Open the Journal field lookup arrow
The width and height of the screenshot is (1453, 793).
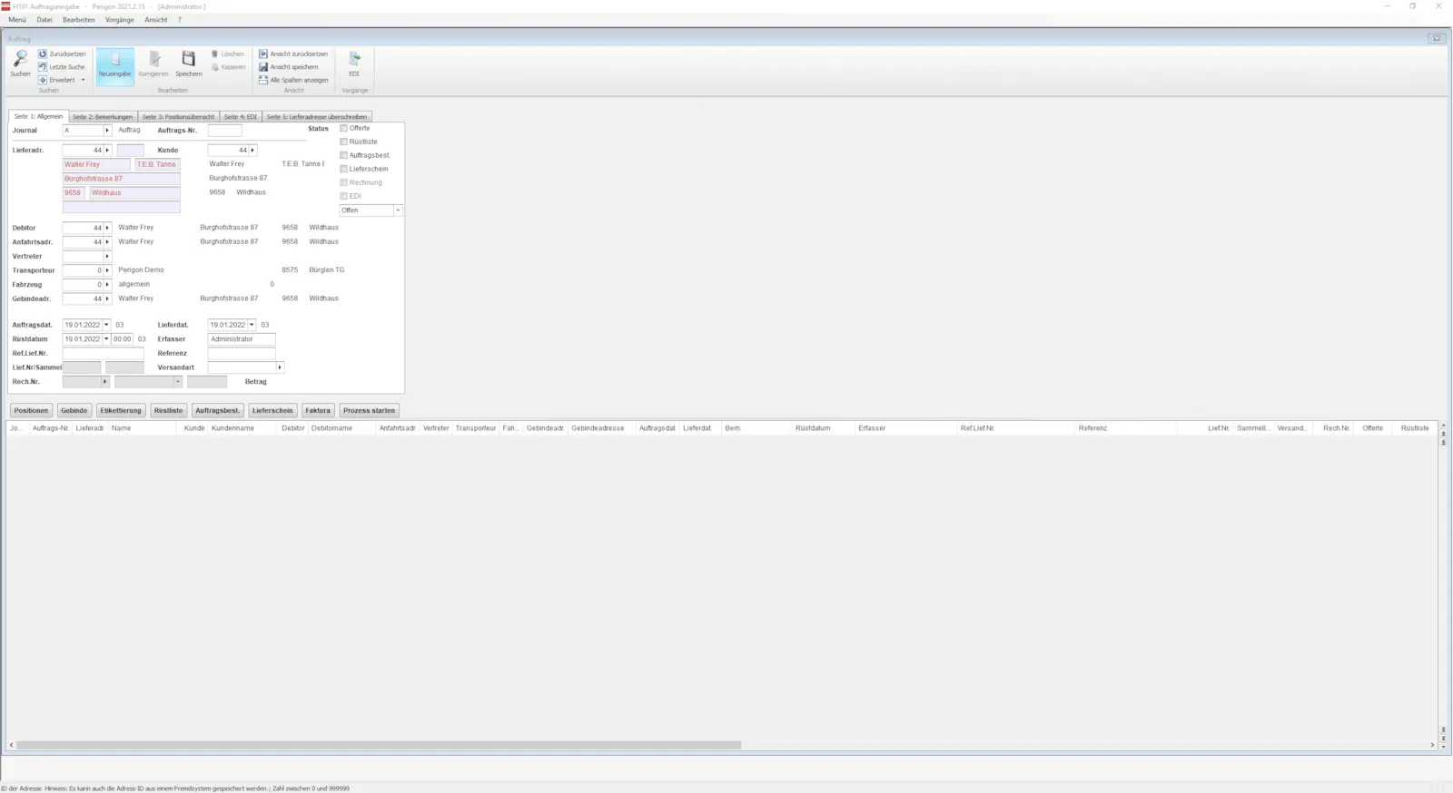coord(107,131)
